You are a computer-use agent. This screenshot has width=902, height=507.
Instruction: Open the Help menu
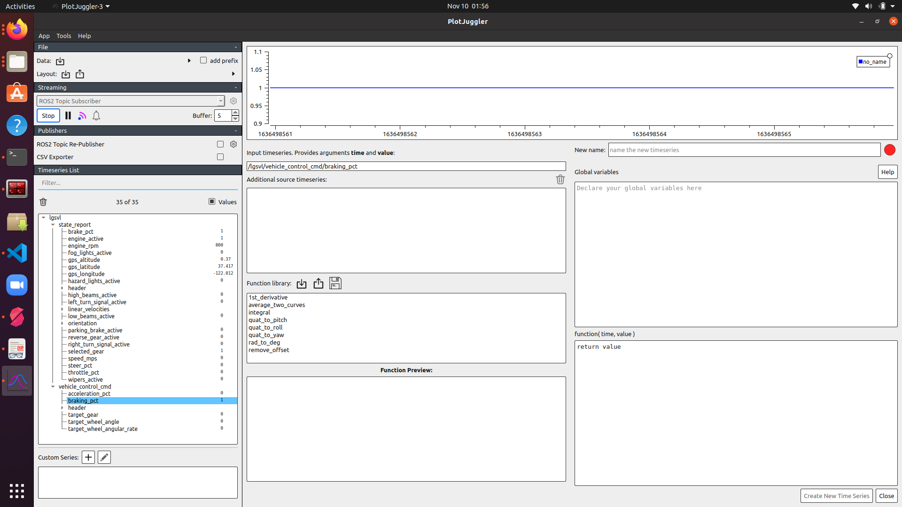(85, 36)
